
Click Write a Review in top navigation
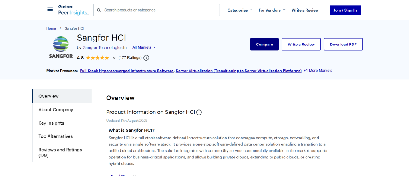(x=305, y=10)
